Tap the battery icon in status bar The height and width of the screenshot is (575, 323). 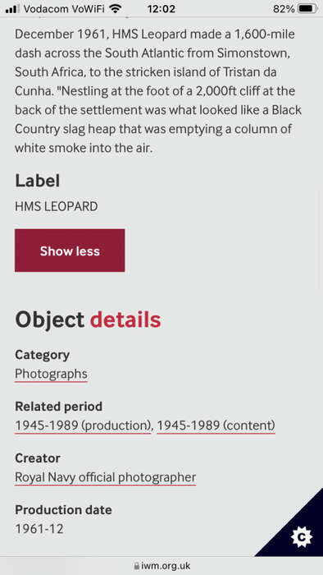tap(307, 8)
